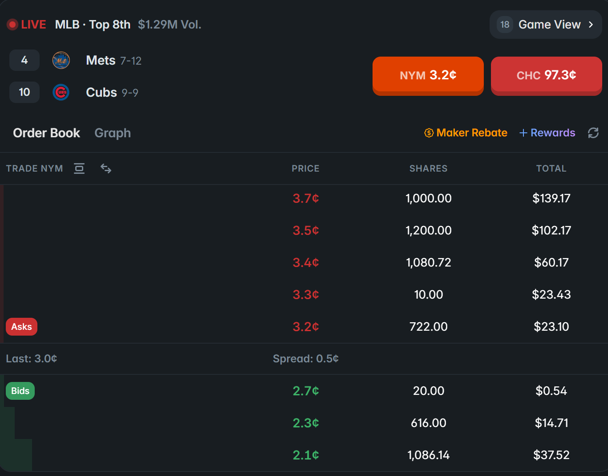Click the 1,000.00 shares value
The image size is (608, 476).
click(x=429, y=198)
